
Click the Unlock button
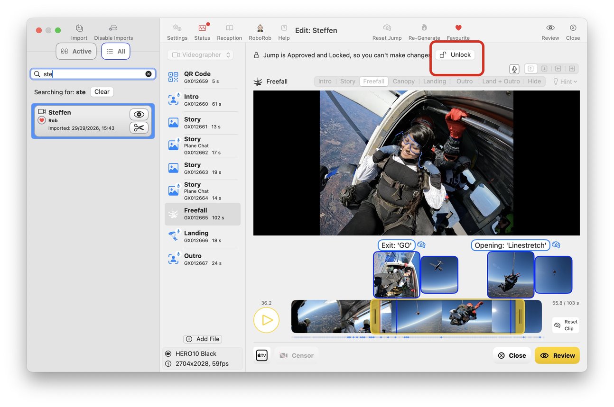(x=456, y=55)
